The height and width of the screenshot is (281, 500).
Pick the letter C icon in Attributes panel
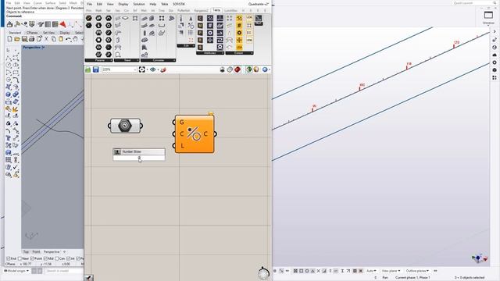(x=200, y=18)
